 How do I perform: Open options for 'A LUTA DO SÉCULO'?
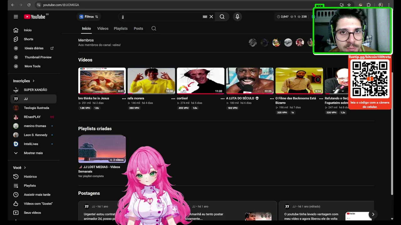(272, 98)
